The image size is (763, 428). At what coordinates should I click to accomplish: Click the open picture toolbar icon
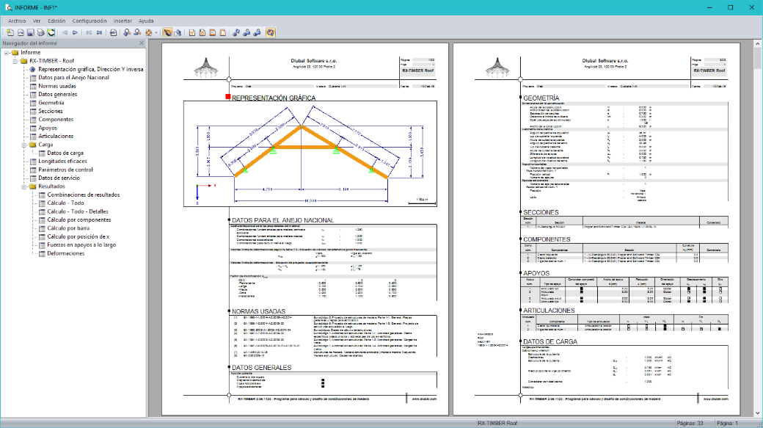(21, 32)
